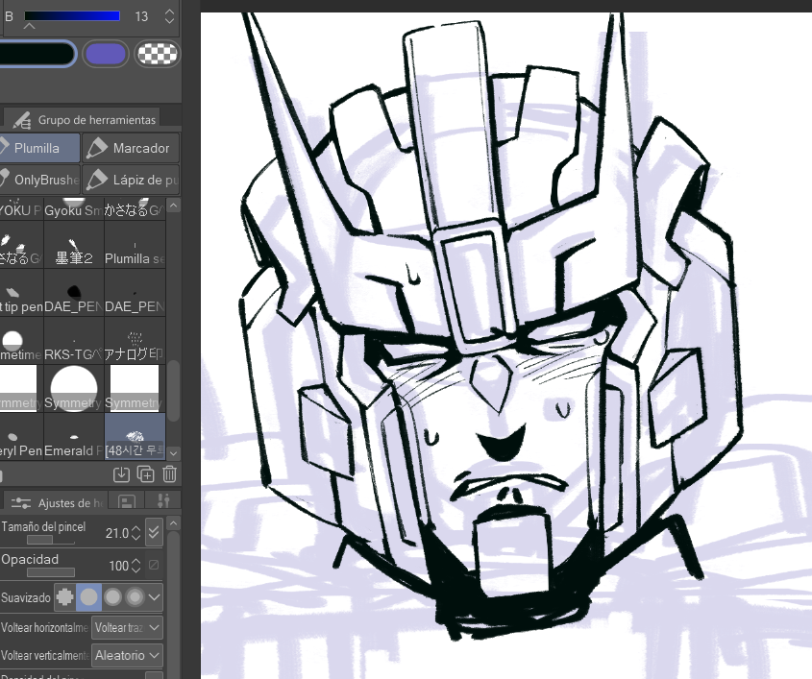Screen dimensions: 812x679
Task: Select the purple sub color swatch
Action: click(x=105, y=54)
